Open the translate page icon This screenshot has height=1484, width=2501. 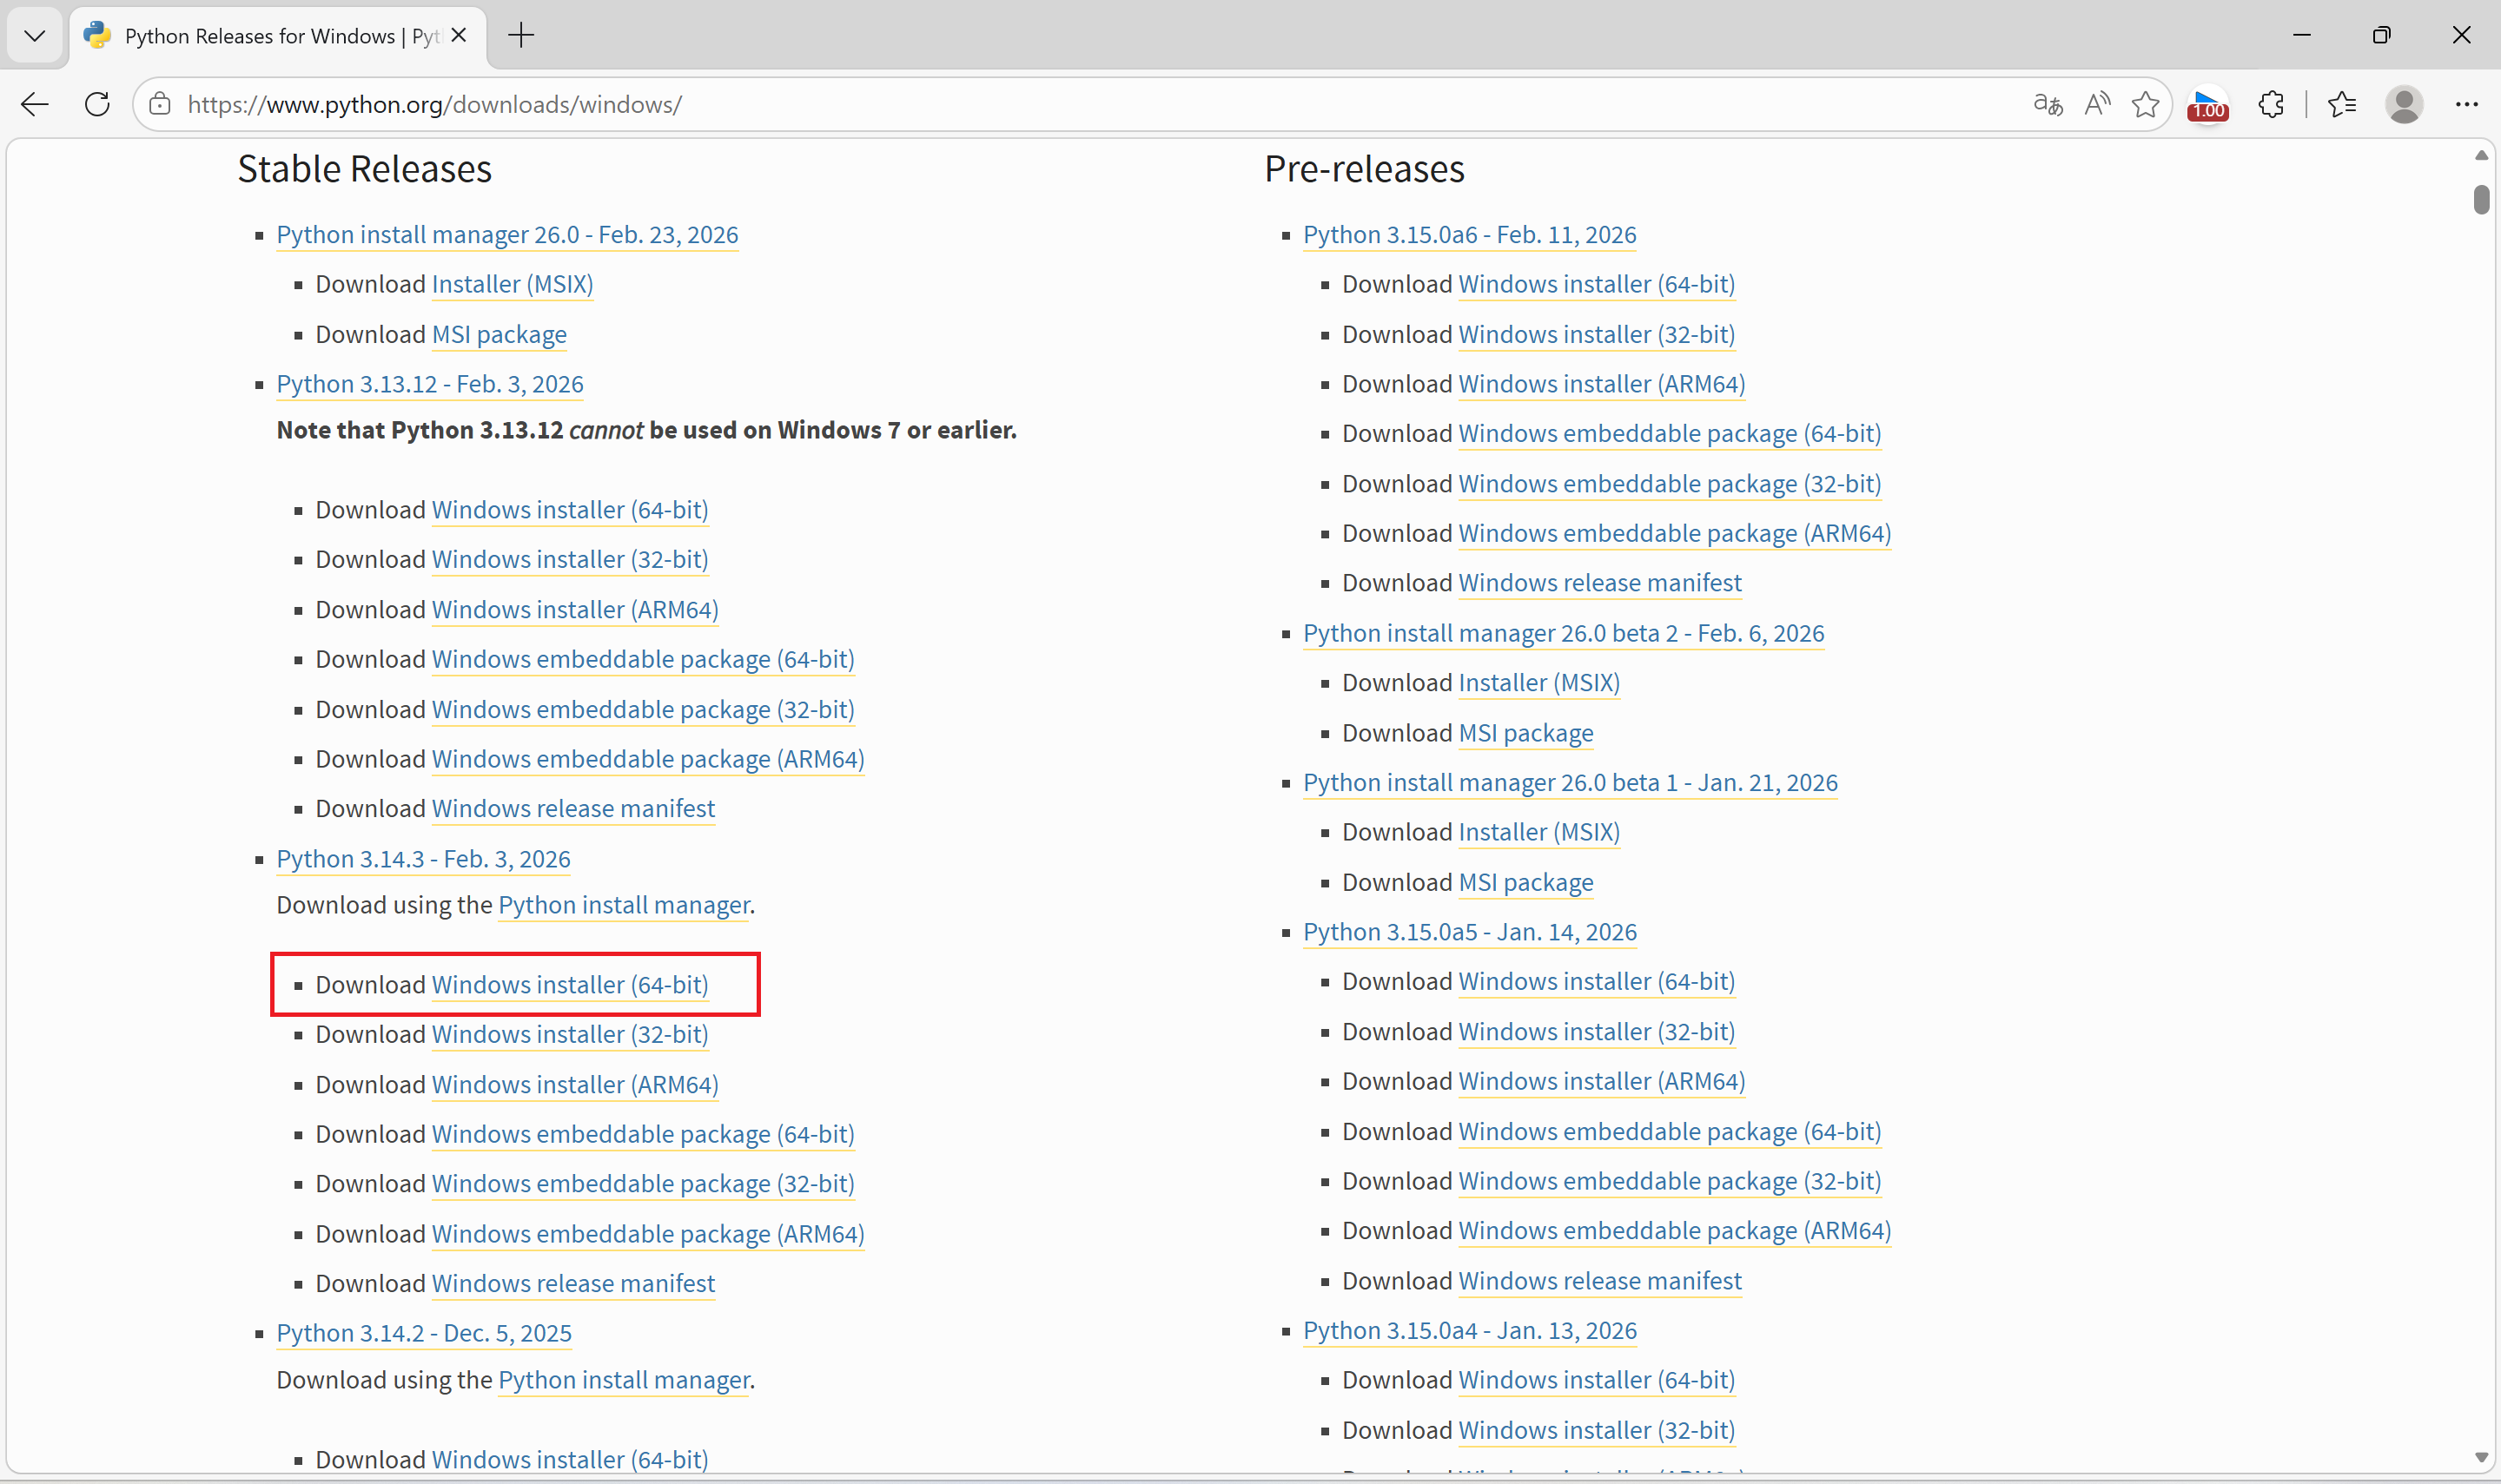2048,104
